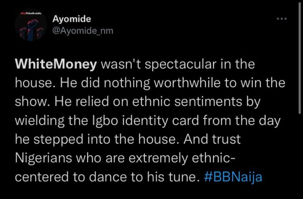Click the vertical scrollbar on right edge
303x199 pixels.
point(300,58)
